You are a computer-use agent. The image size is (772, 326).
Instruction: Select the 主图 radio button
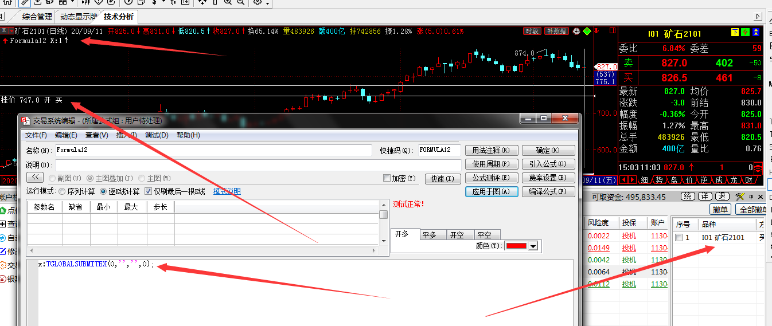(142, 178)
